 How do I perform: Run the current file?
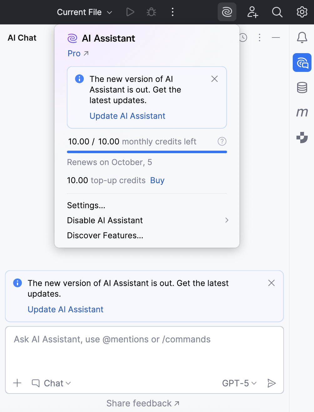(130, 12)
